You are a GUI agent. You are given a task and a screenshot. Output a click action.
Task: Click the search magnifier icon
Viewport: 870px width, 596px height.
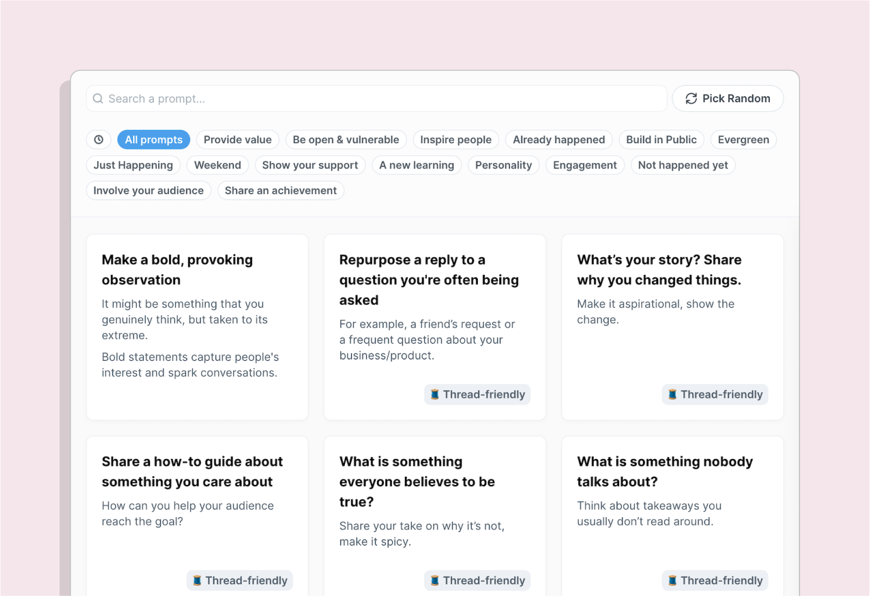tap(98, 98)
